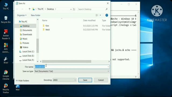Select Desktop in navigation tree
Image resolution: width=172 pixels, height=97 pixels.
click(x=26, y=26)
